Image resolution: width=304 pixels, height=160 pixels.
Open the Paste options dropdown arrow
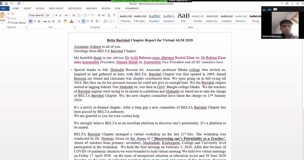pos(2,23)
